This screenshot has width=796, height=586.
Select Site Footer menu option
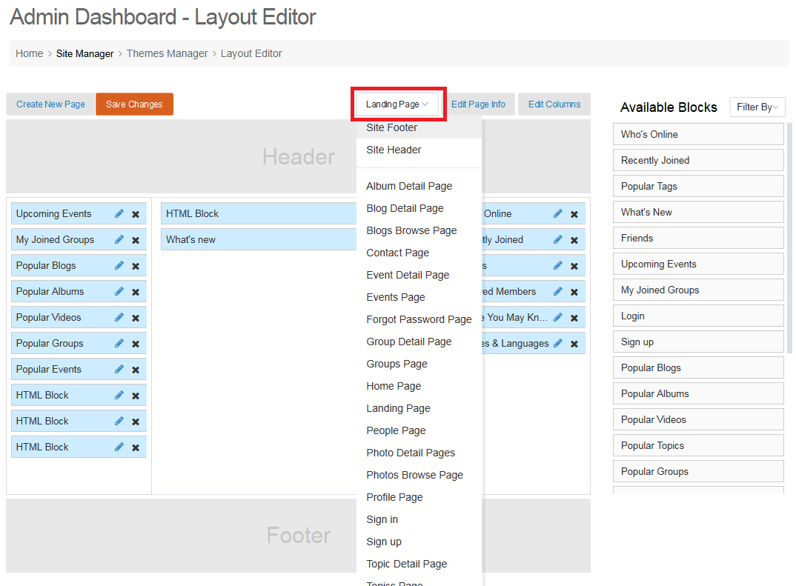point(391,127)
